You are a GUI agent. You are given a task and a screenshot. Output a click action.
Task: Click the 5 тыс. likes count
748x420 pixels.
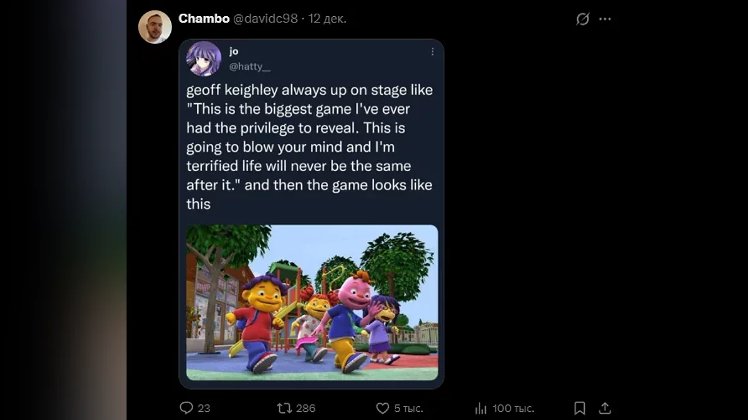(x=408, y=408)
